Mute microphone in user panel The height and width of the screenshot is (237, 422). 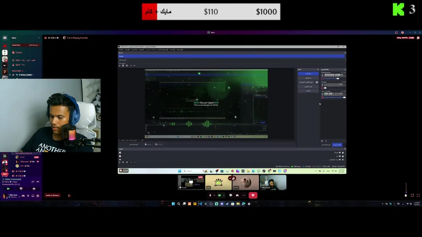click(28, 196)
